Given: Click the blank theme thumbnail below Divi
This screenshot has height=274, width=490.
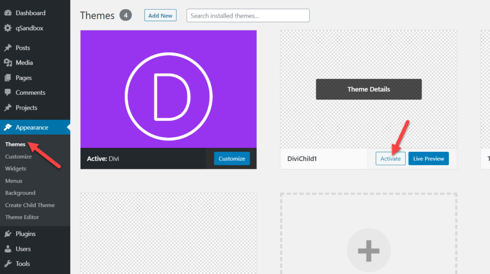Looking at the screenshot, I should (168, 233).
